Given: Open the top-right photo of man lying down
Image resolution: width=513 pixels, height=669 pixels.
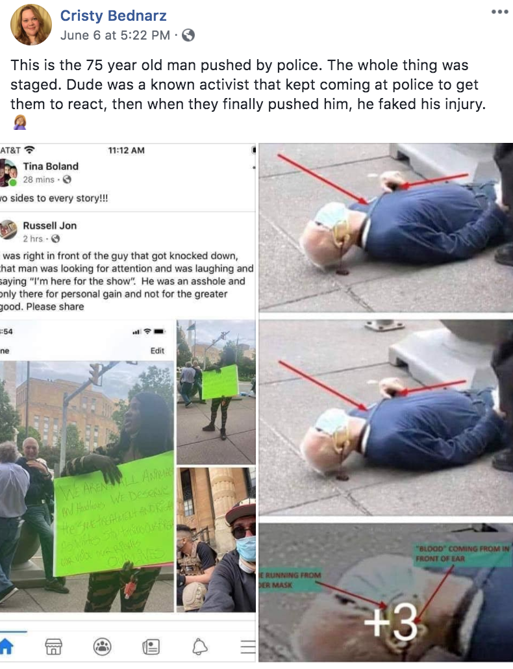Looking at the screenshot, I should coord(386,227).
